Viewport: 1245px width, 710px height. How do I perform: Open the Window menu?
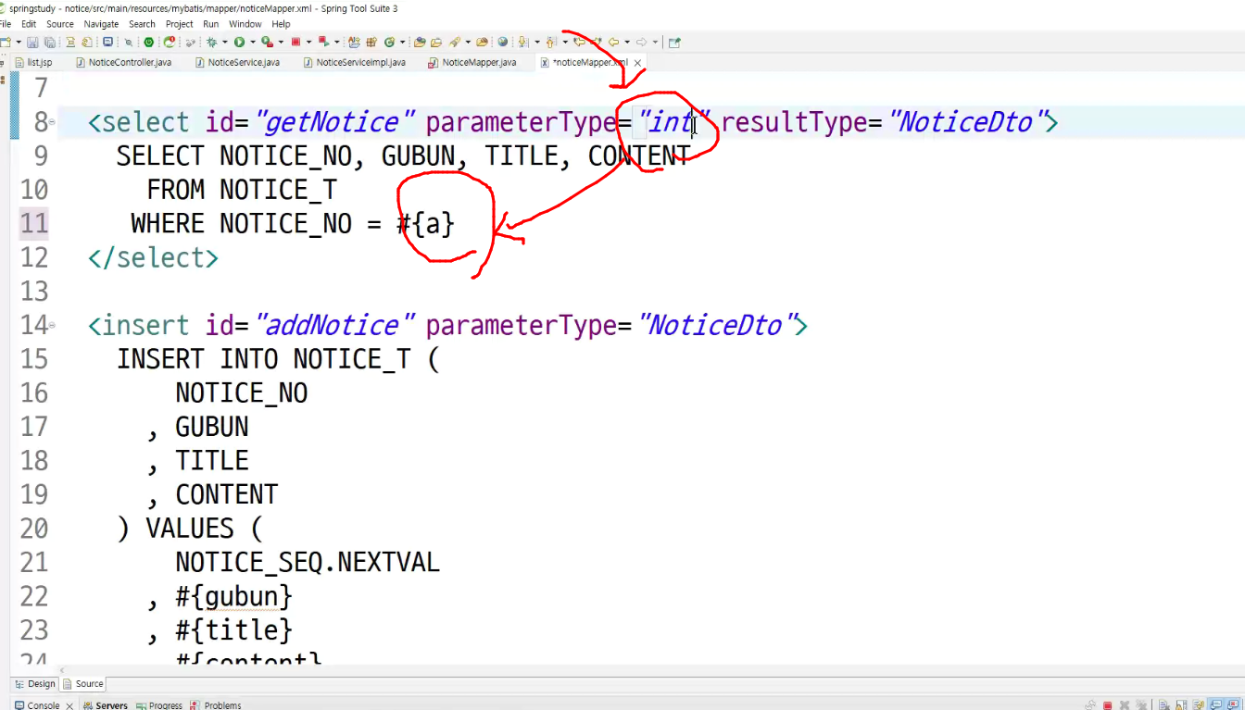pos(245,24)
